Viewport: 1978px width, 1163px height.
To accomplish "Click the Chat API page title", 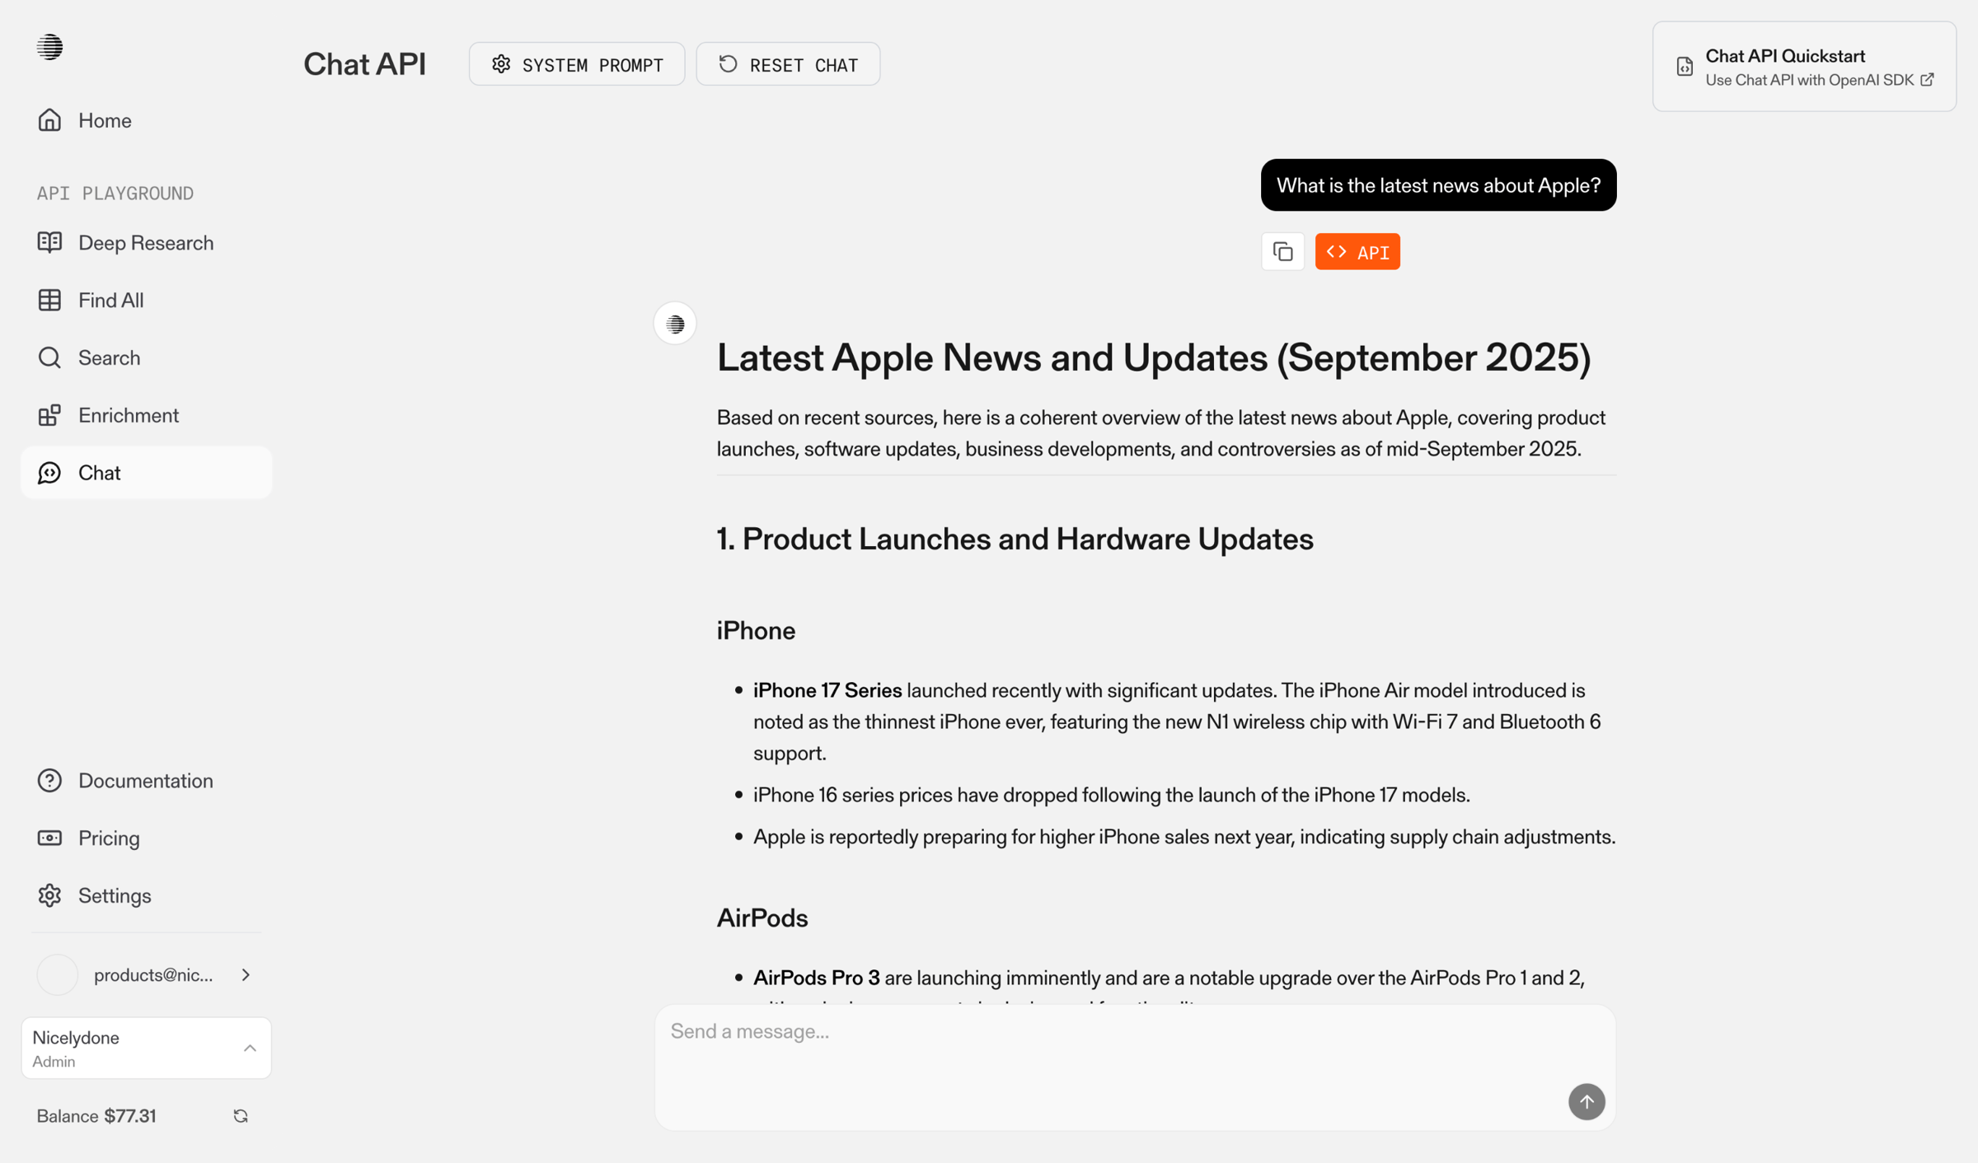I will point(364,64).
